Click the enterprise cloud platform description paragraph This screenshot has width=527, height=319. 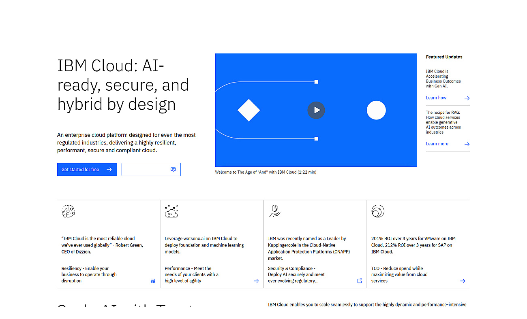126,142
